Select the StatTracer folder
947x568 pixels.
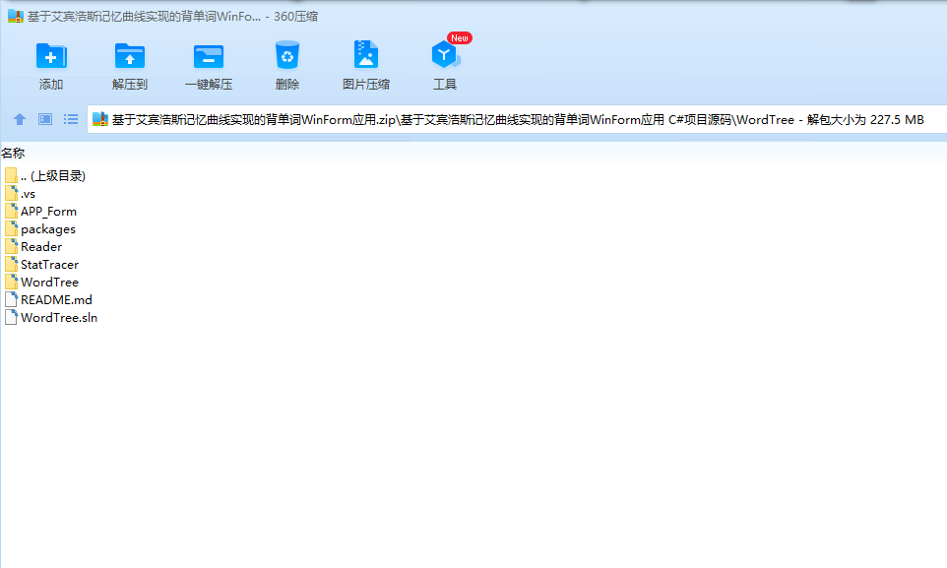[x=41, y=265]
